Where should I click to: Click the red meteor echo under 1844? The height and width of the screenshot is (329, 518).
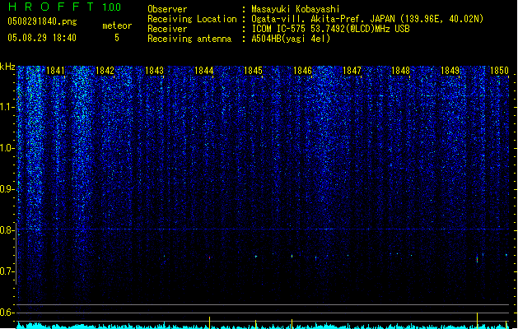209,257
